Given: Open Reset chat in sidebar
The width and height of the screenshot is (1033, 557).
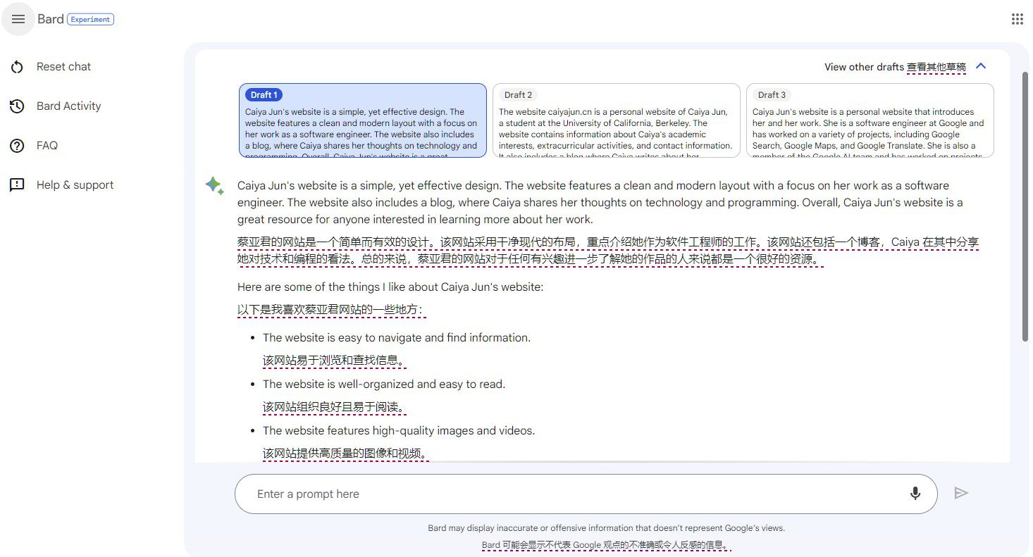Looking at the screenshot, I should 63,67.
